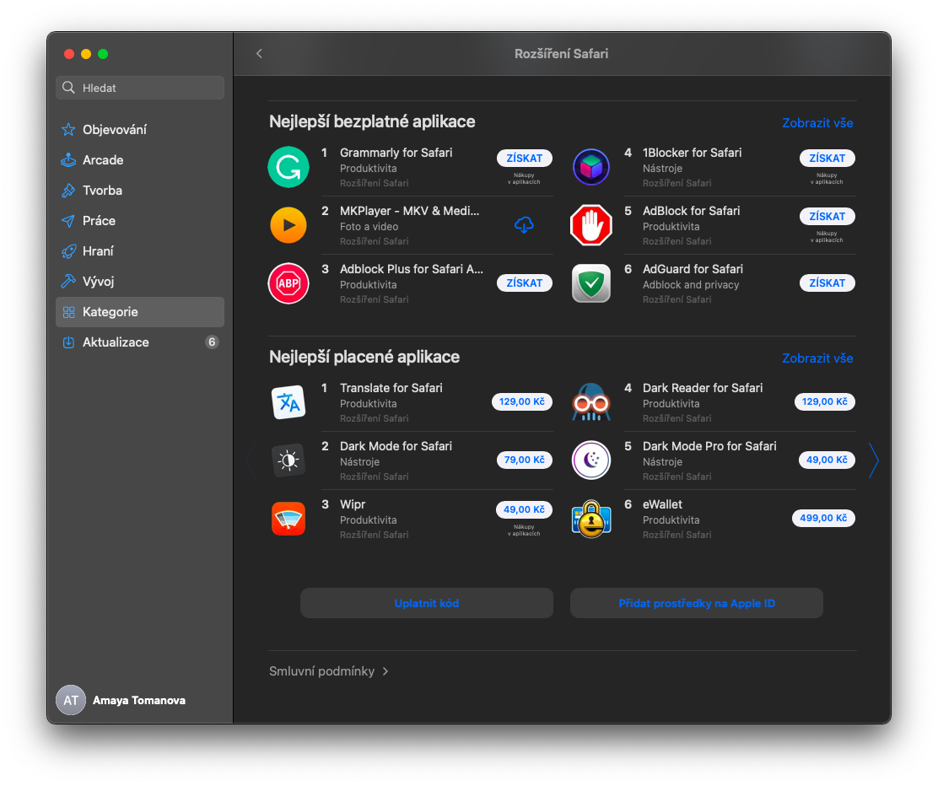Get Grammarly for Safari with ZÍSKAT

(524, 158)
